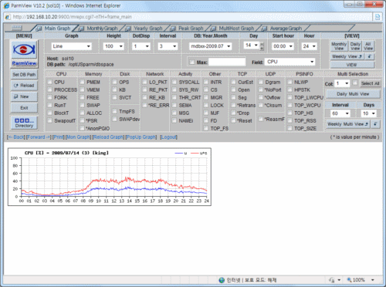Screen dimensions: 386x287
Task: Tick the Select All checkbox
Action: (355, 83)
